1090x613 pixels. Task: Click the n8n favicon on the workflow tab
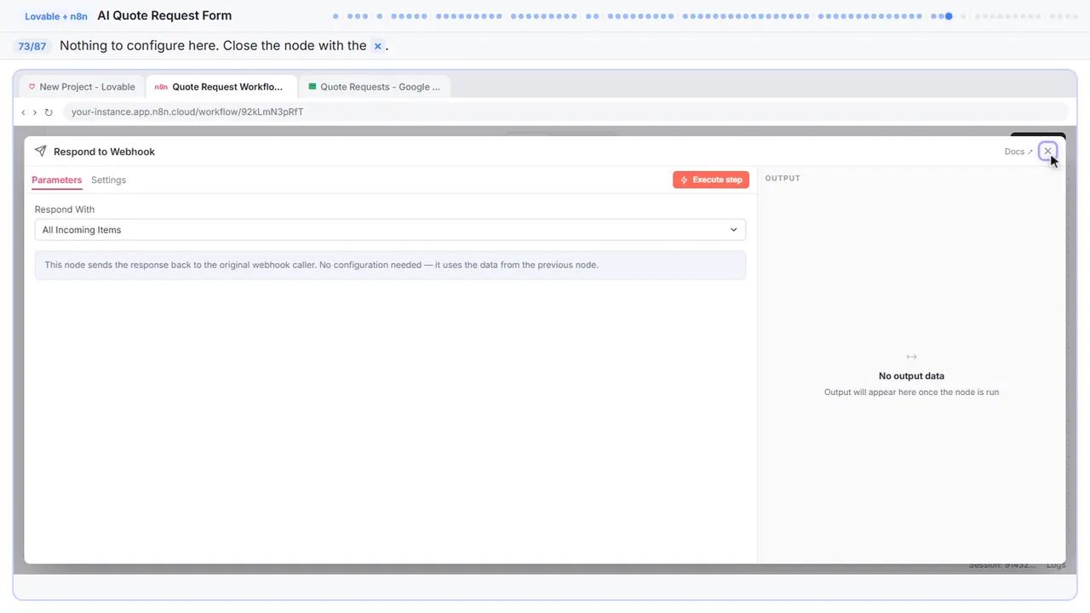[161, 87]
